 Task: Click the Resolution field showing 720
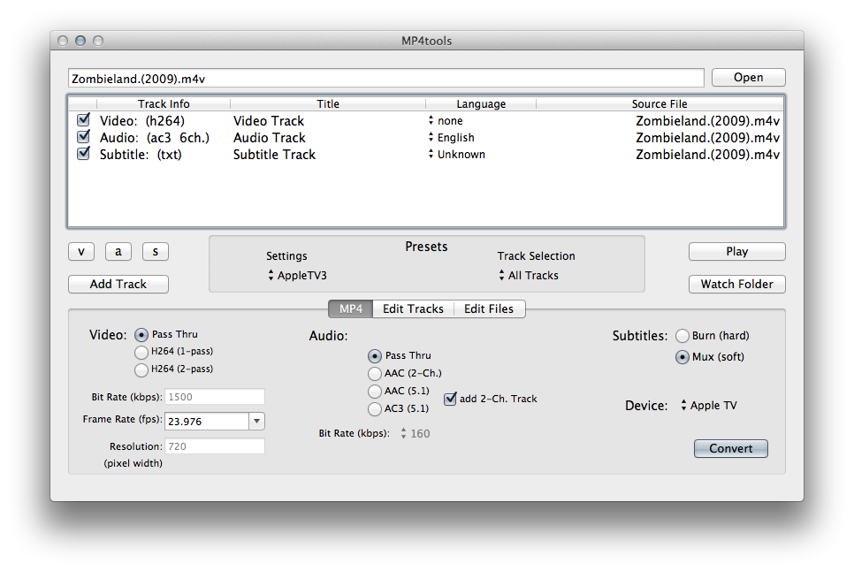pyautogui.click(x=215, y=446)
